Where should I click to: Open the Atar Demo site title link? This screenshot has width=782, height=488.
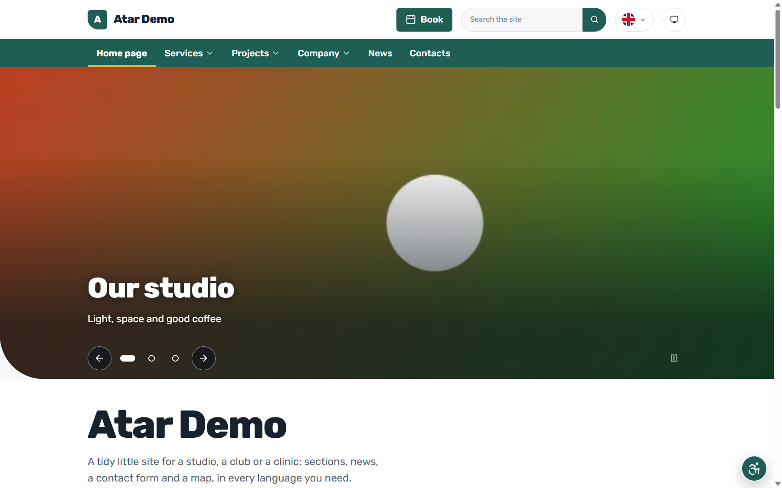tap(144, 19)
